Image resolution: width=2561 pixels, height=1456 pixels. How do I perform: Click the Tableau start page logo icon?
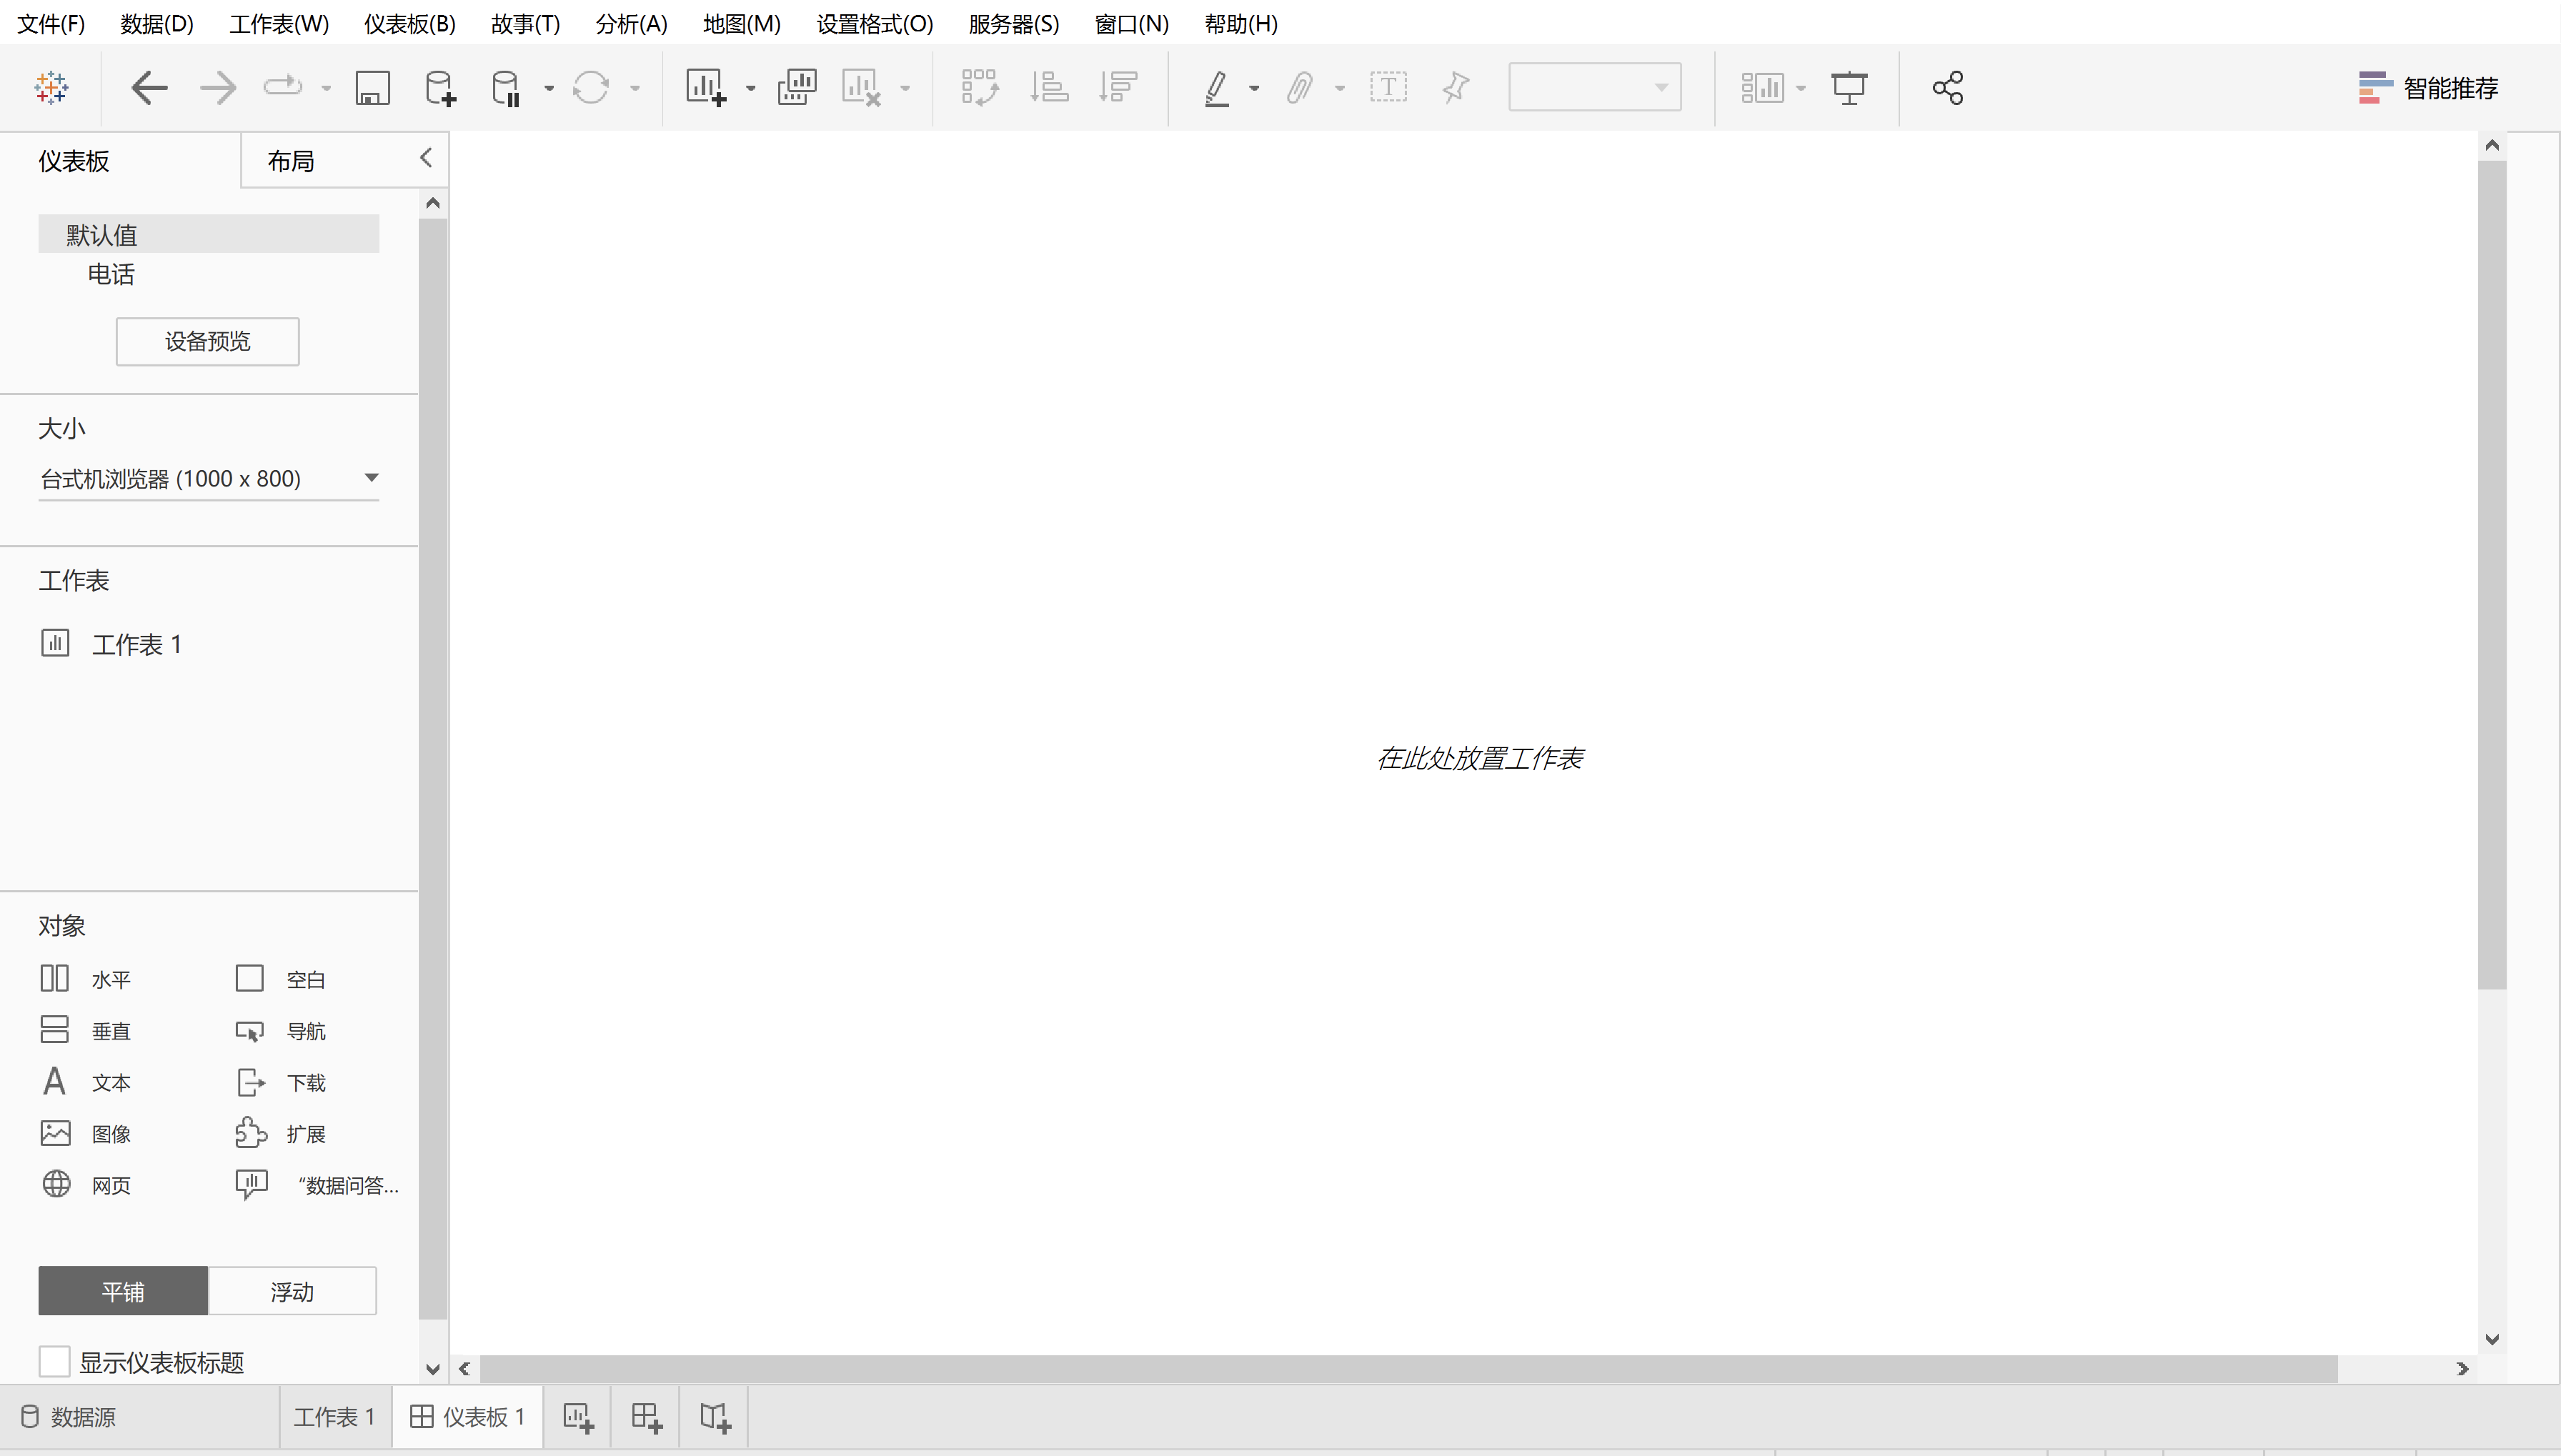(x=51, y=88)
